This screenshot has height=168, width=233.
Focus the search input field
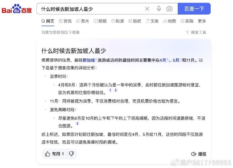point(91,9)
